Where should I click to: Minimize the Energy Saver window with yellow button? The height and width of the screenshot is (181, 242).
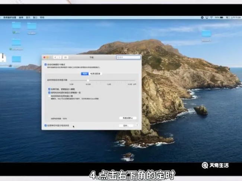[48, 57]
